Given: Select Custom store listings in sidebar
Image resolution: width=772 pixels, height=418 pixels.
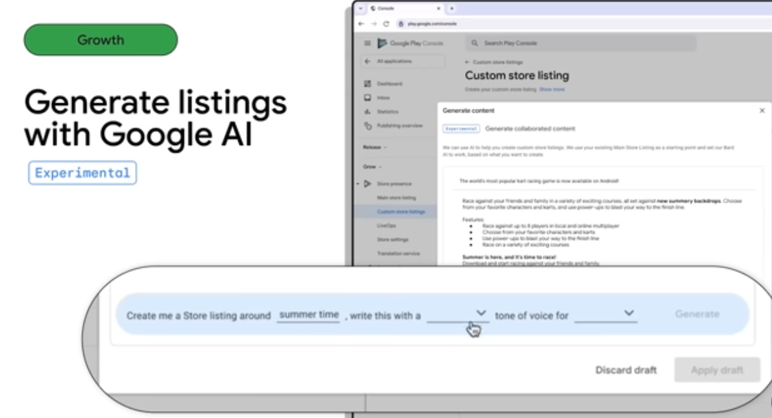Looking at the screenshot, I should tap(401, 212).
